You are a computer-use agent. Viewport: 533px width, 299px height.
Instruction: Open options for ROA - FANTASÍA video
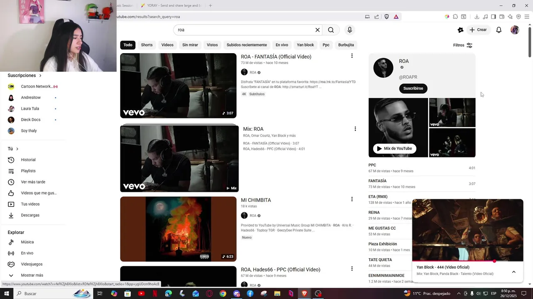(352, 56)
